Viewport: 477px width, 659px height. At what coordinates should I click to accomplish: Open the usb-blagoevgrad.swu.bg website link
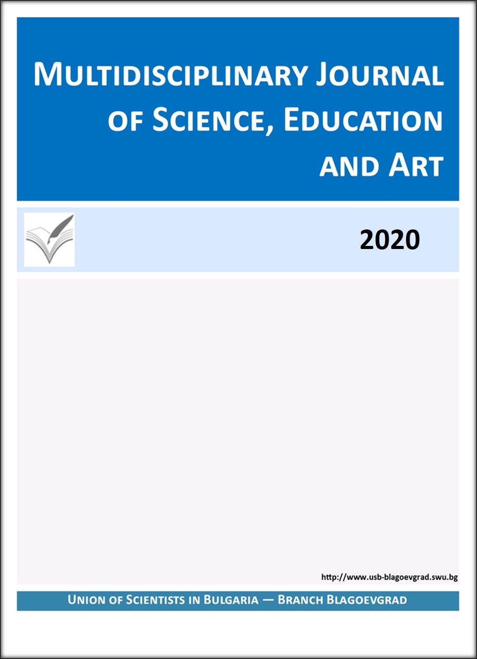point(389,577)
